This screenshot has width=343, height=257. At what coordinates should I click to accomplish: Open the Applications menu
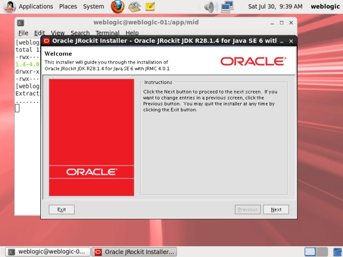[36, 6]
